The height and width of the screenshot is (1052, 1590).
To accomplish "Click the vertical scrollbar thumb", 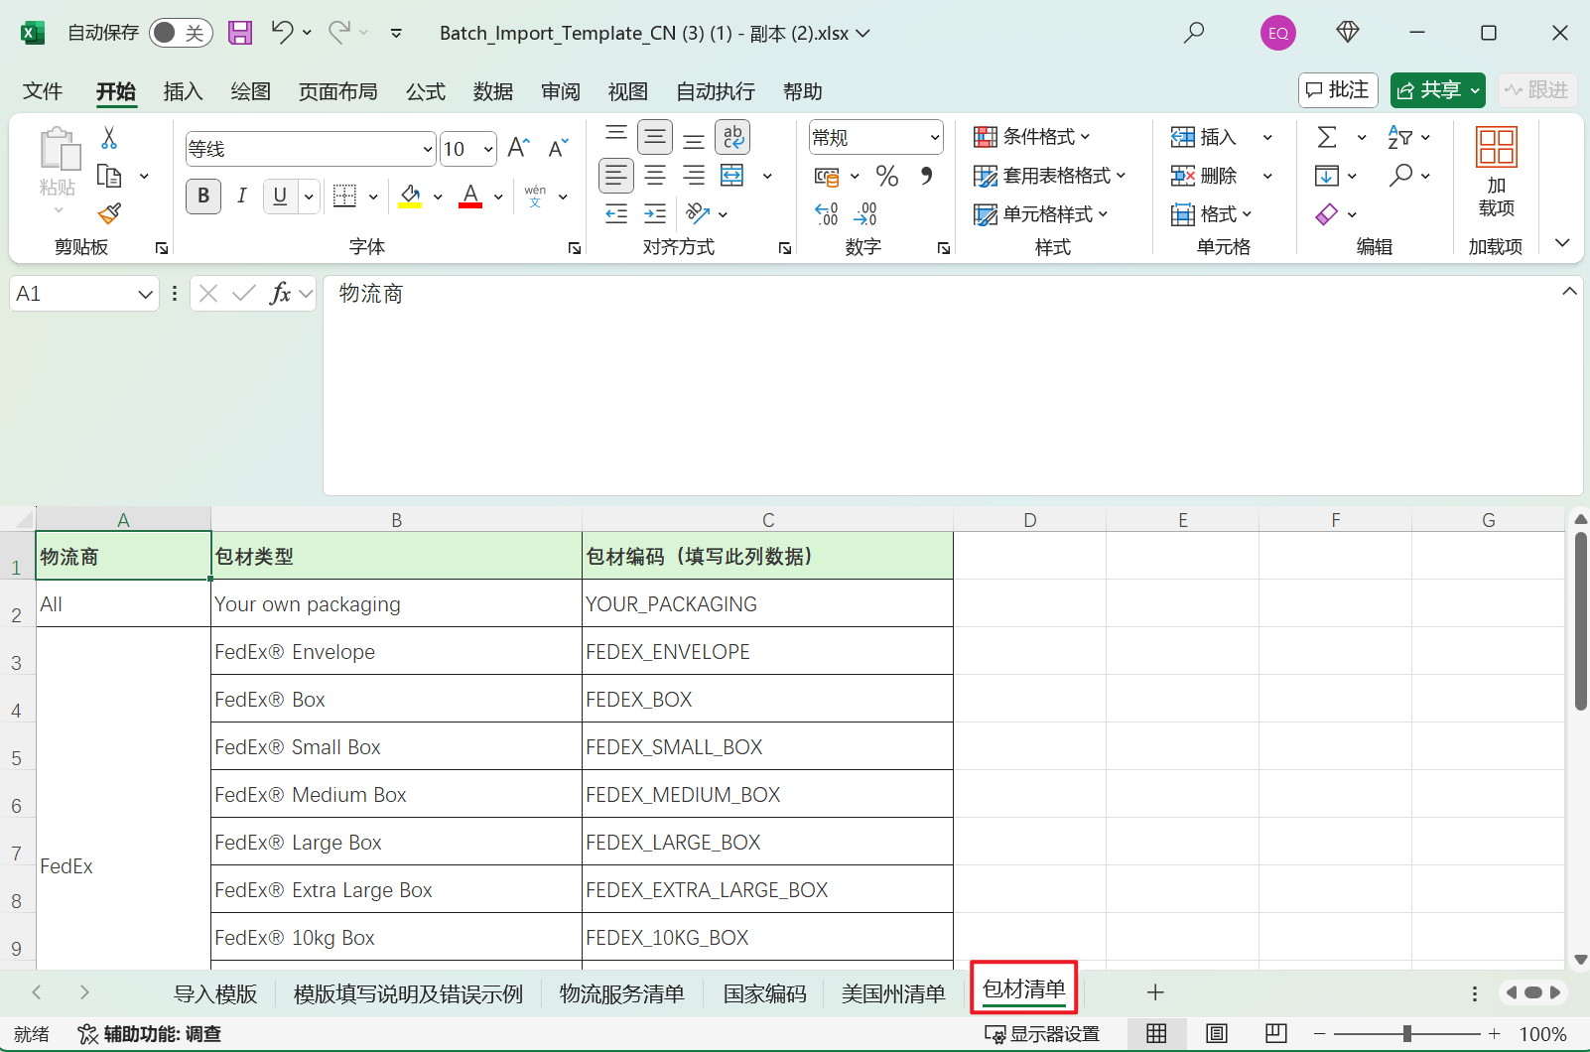I will pos(1580,621).
